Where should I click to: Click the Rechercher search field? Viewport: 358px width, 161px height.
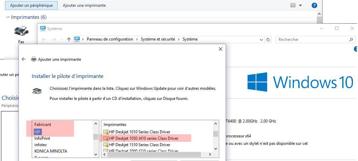tap(316, 39)
